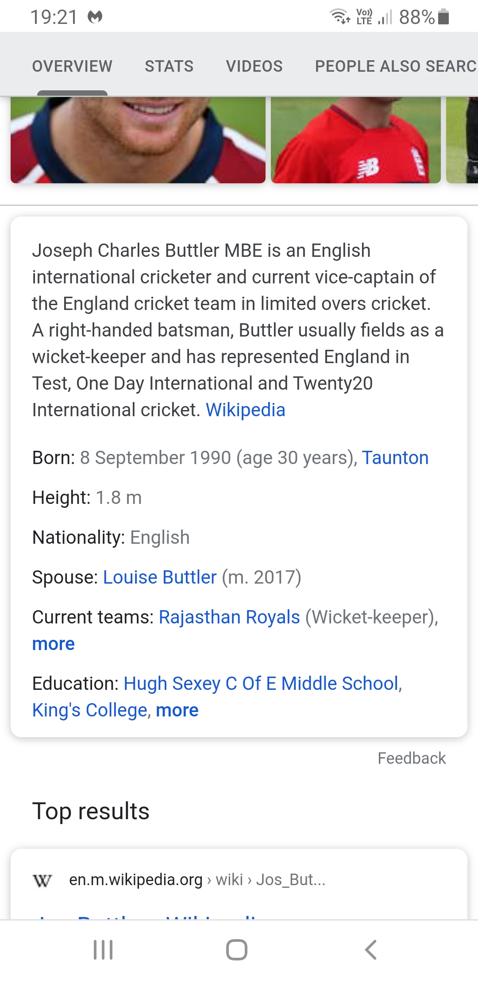
Task: Open the Wikipedia link in description
Action: point(246,410)
